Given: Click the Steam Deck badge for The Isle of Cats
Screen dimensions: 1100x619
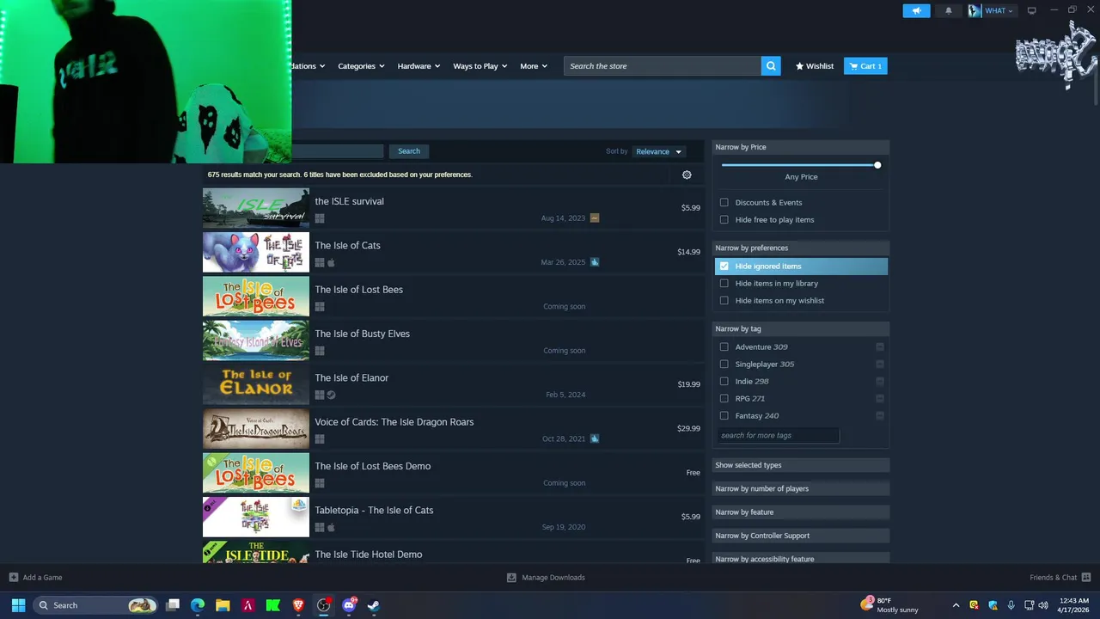Looking at the screenshot, I should (595, 262).
